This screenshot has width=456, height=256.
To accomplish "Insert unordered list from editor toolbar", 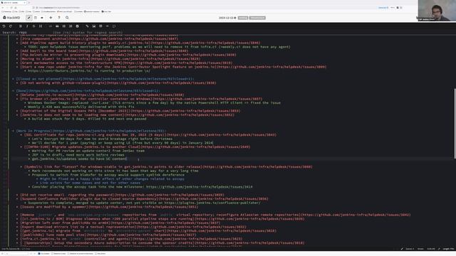I will click(x=63, y=26).
